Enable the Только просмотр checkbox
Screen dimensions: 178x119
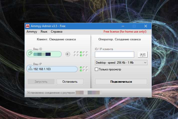(96, 69)
